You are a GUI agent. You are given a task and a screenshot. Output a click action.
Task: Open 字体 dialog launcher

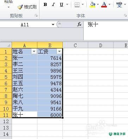pyautogui.click(x=125, y=15)
